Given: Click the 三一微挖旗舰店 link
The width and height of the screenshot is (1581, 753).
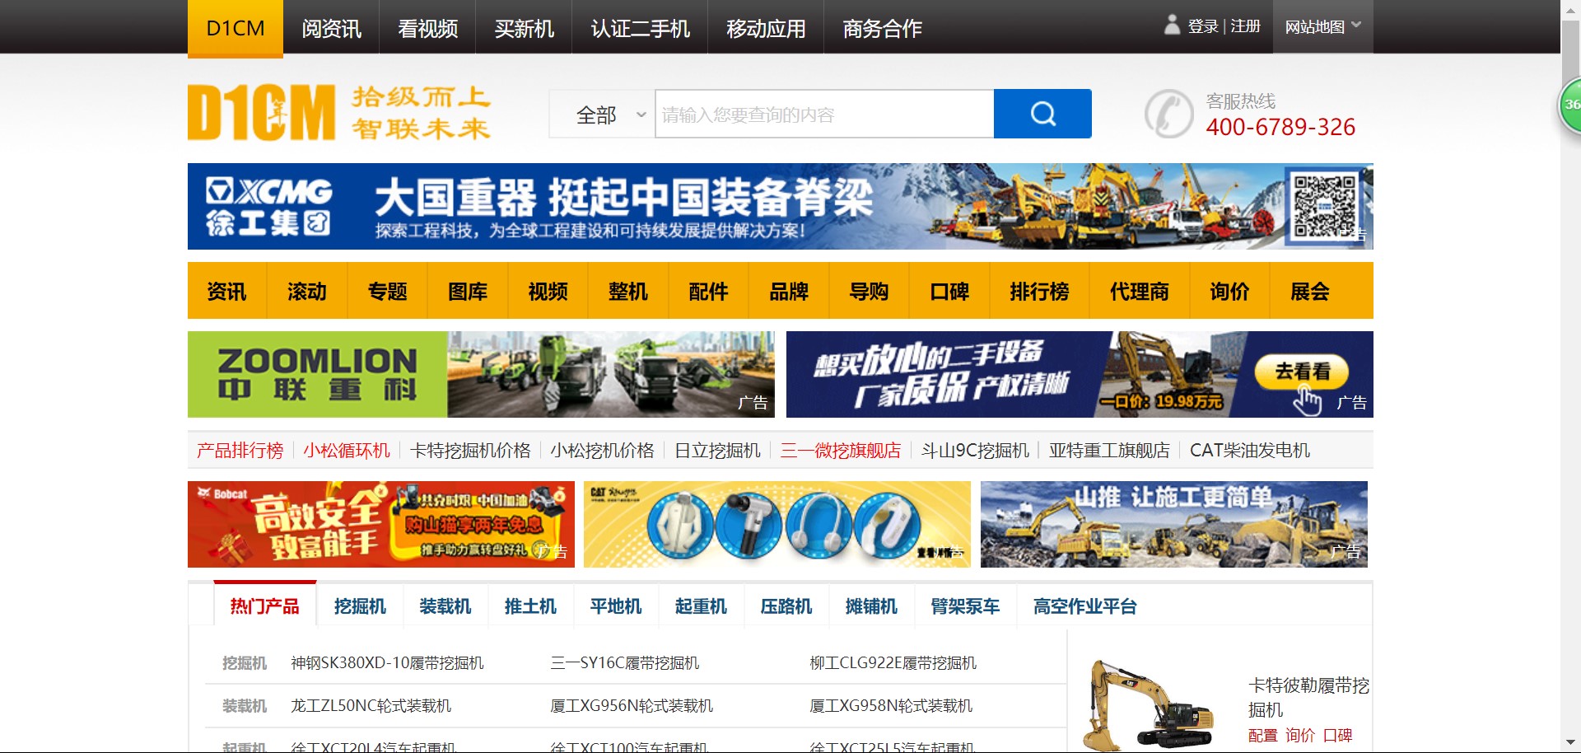Looking at the screenshot, I should pyautogui.click(x=841, y=451).
